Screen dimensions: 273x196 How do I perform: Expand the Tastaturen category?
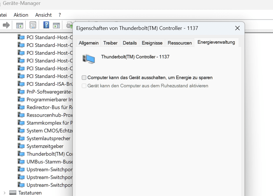5,193
